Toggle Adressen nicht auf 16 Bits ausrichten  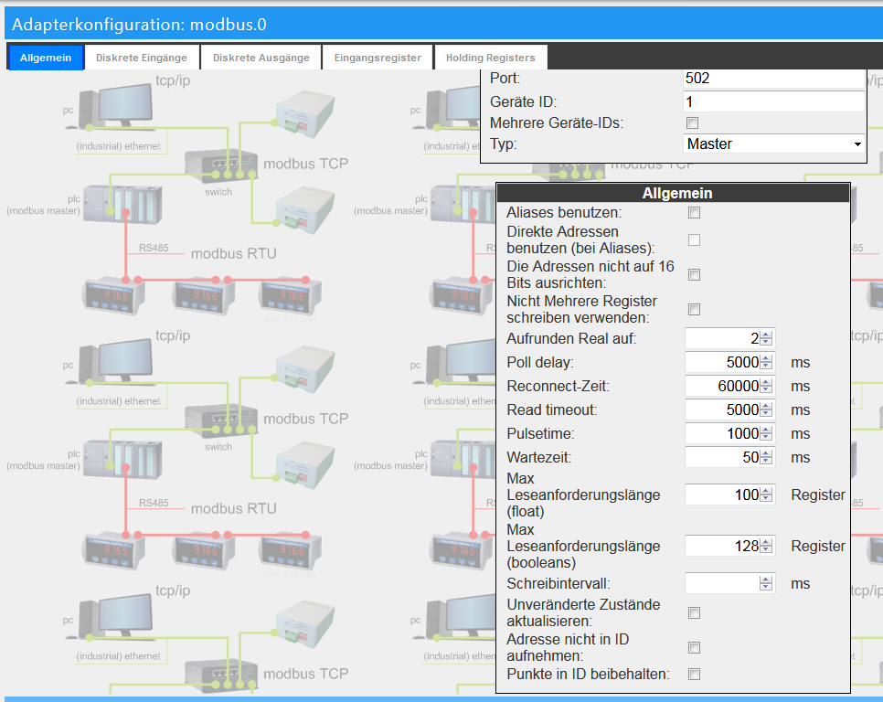695,275
